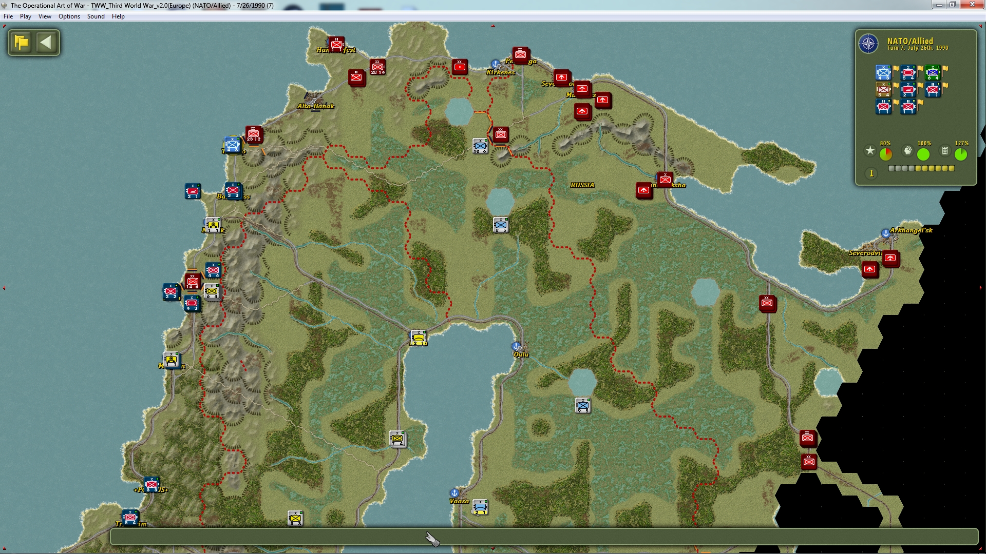Select the yellow 6-4 unit near the coast
Image resolution: width=986 pixels, height=554 pixels.
tap(212, 291)
